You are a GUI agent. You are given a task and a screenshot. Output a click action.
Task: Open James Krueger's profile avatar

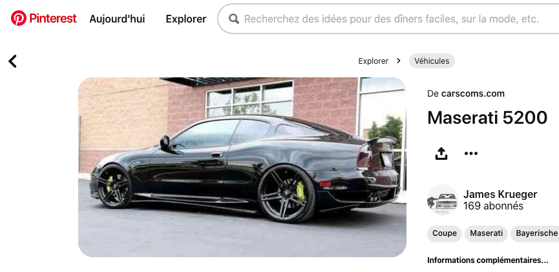point(443,200)
